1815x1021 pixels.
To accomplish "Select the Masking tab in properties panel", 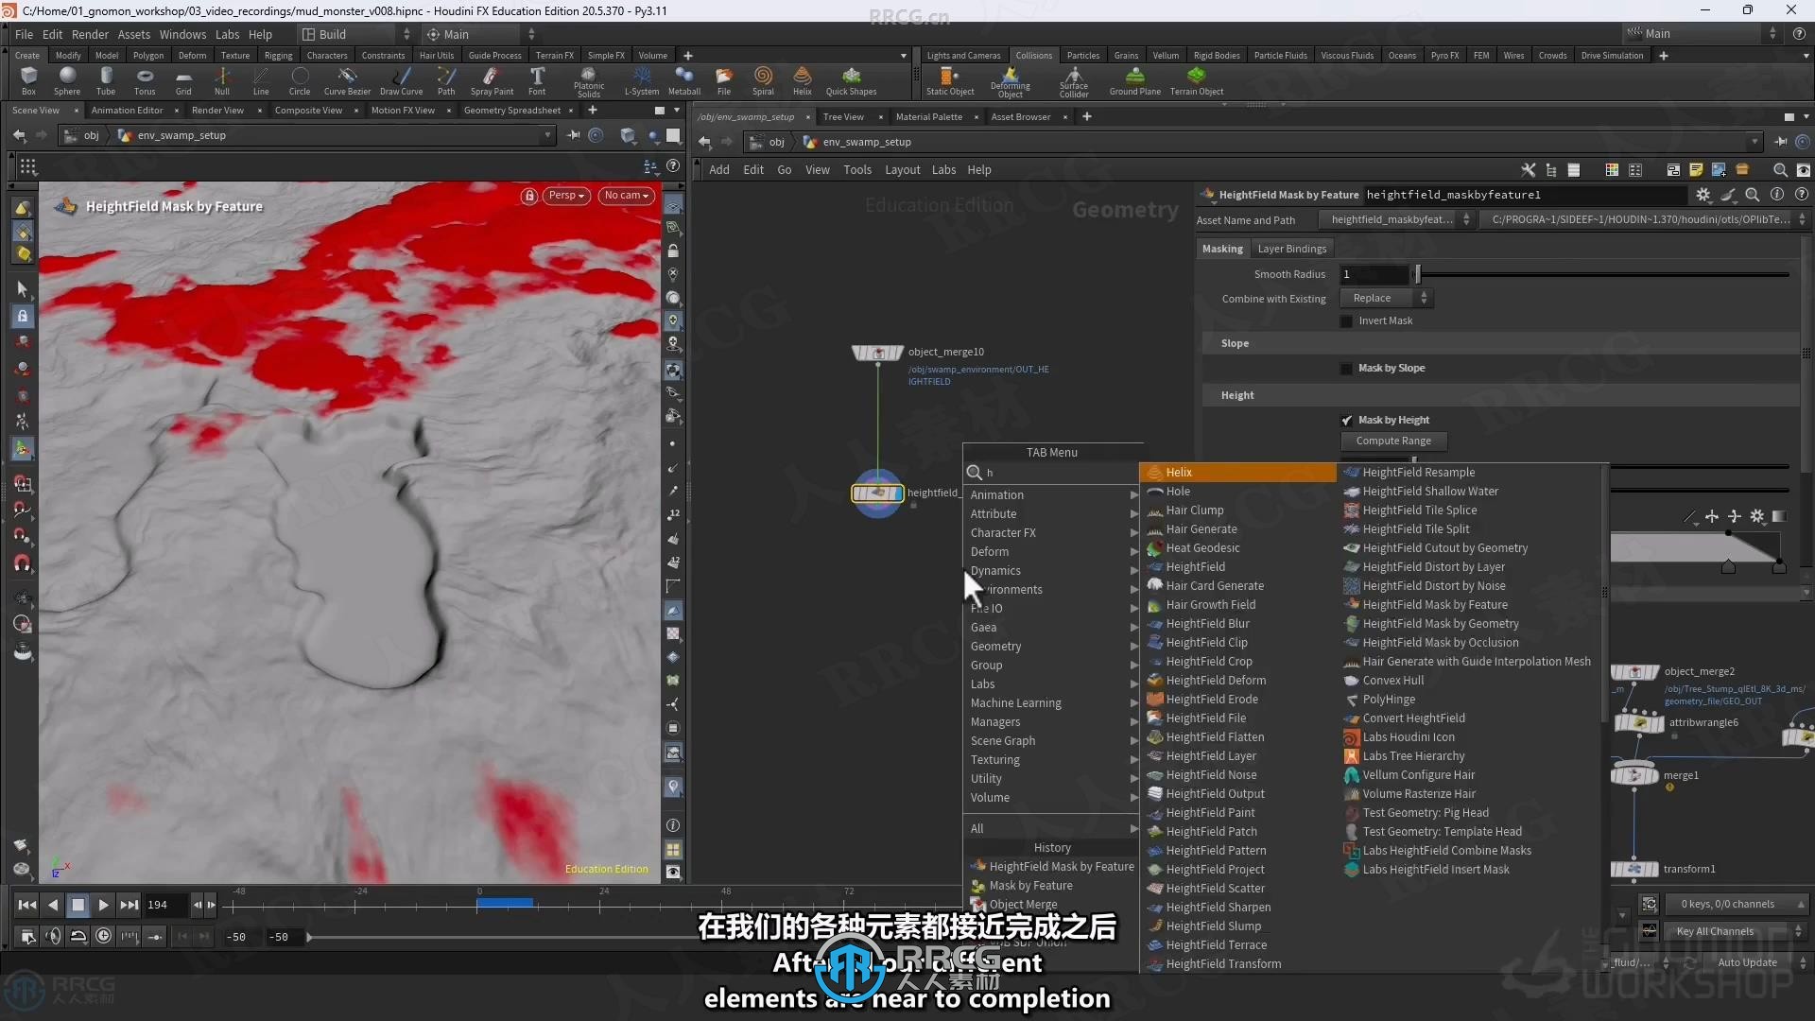I will click(1223, 247).
